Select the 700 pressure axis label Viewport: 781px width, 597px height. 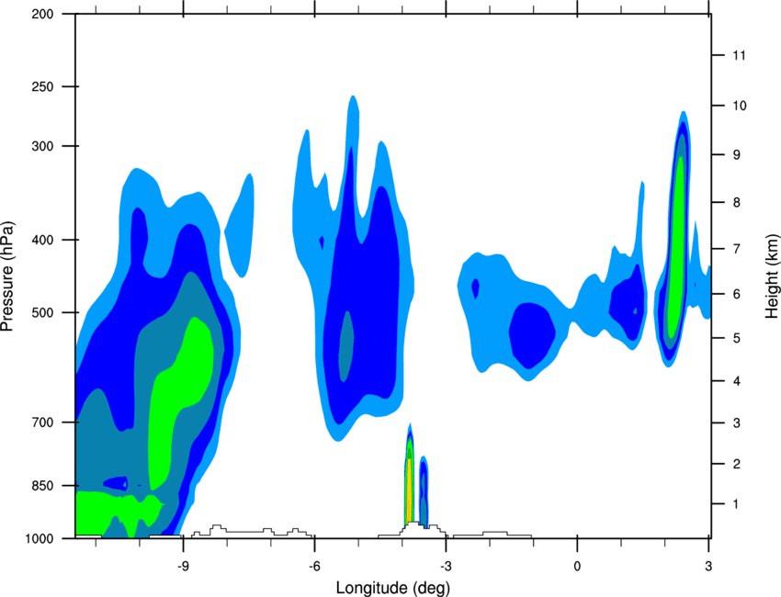(x=42, y=422)
